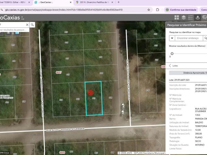Click the Situação na Quadra value INTERNO

coord(200,145)
